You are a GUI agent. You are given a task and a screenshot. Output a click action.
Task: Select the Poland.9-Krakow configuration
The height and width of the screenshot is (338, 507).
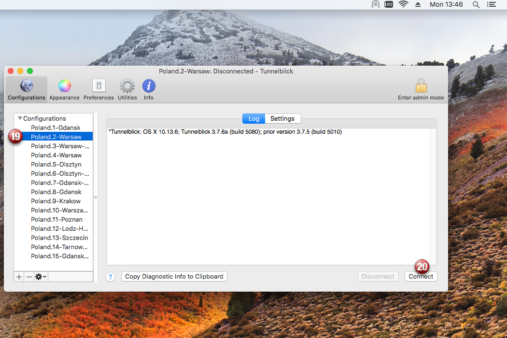(54, 201)
